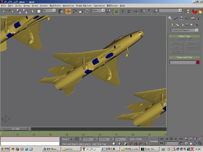Open the Animation menu

coord(68,6)
